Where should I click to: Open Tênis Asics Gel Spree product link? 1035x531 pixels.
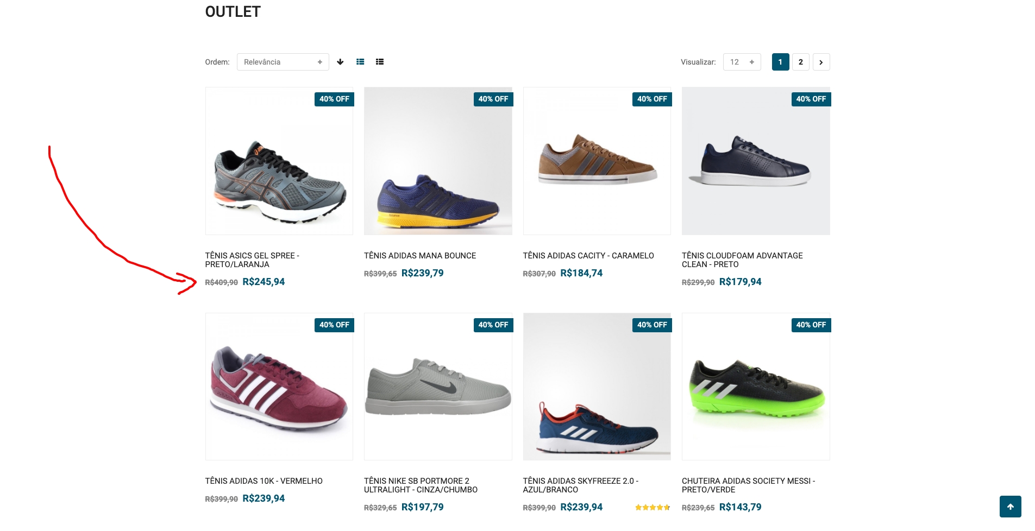tap(252, 260)
